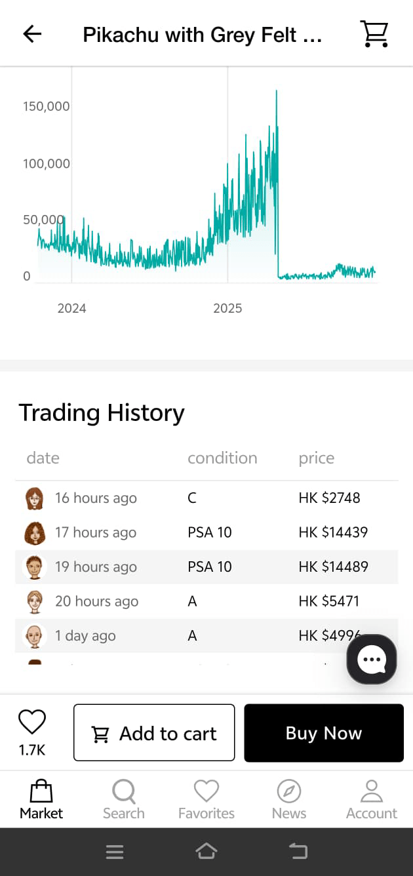
Task: Tap avatar of the 20 hours ago trader
Action: tap(34, 601)
